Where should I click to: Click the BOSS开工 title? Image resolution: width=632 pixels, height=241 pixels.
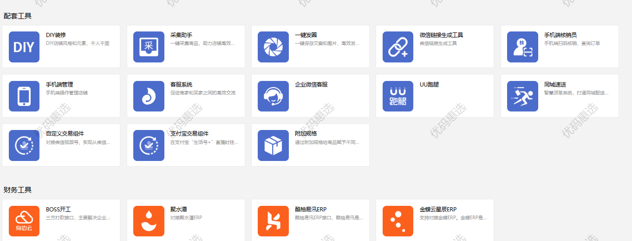click(58, 210)
